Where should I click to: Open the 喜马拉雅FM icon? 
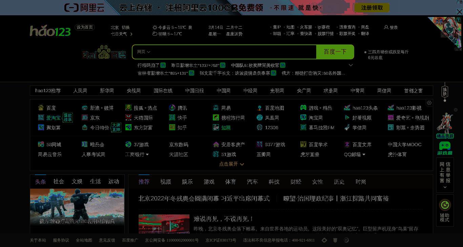pos(303,128)
